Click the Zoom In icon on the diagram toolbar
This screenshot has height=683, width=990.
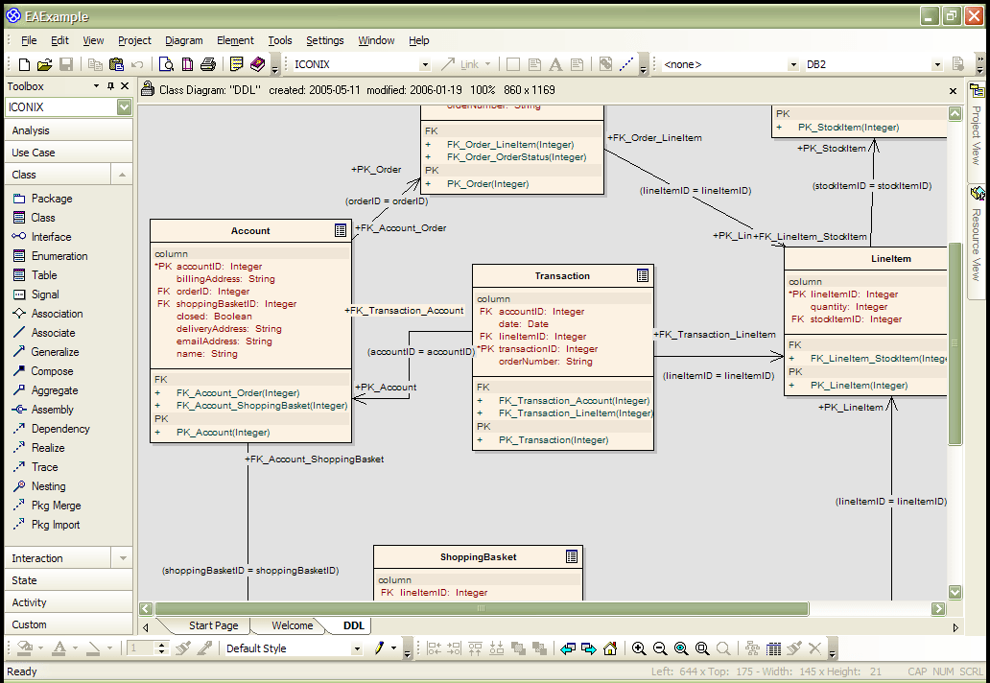[x=639, y=648]
